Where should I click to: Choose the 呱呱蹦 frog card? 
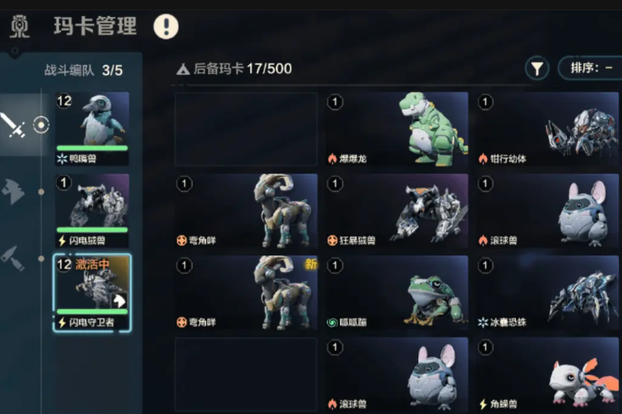pos(397,292)
